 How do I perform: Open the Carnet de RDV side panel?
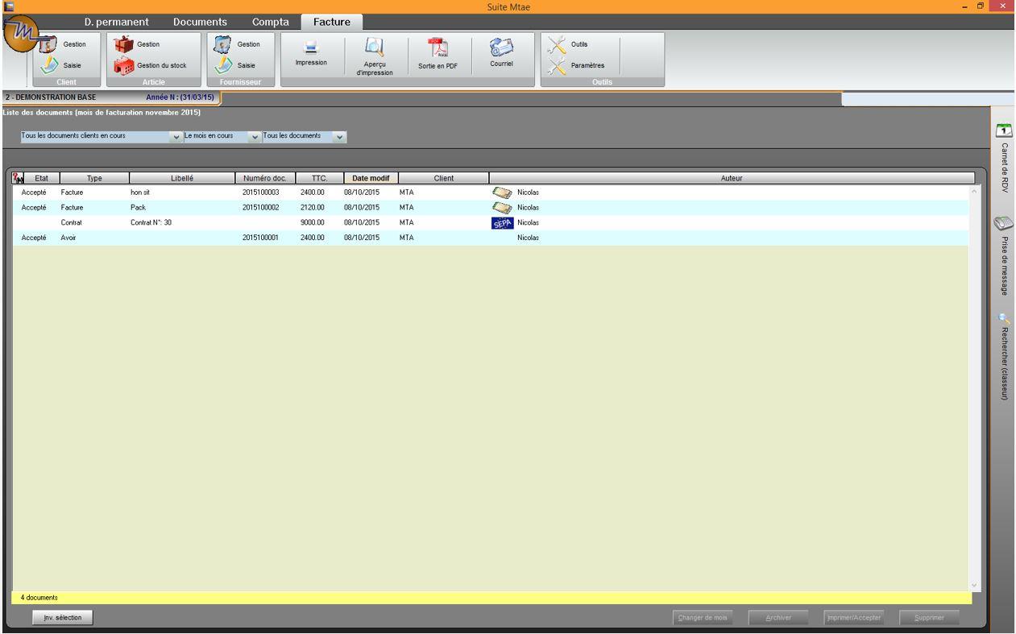(1004, 158)
